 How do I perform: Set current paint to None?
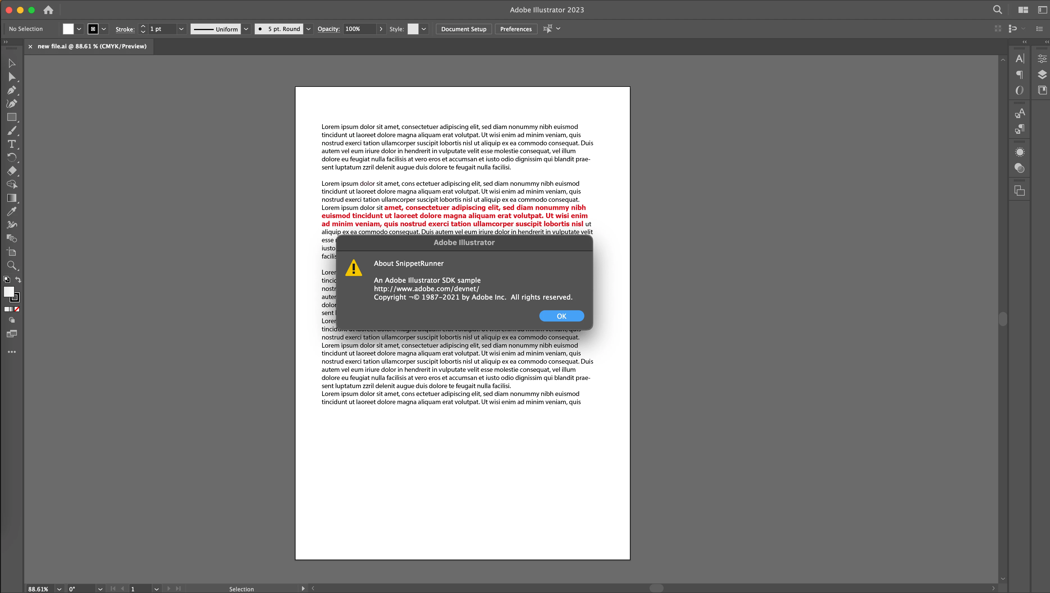tap(17, 309)
